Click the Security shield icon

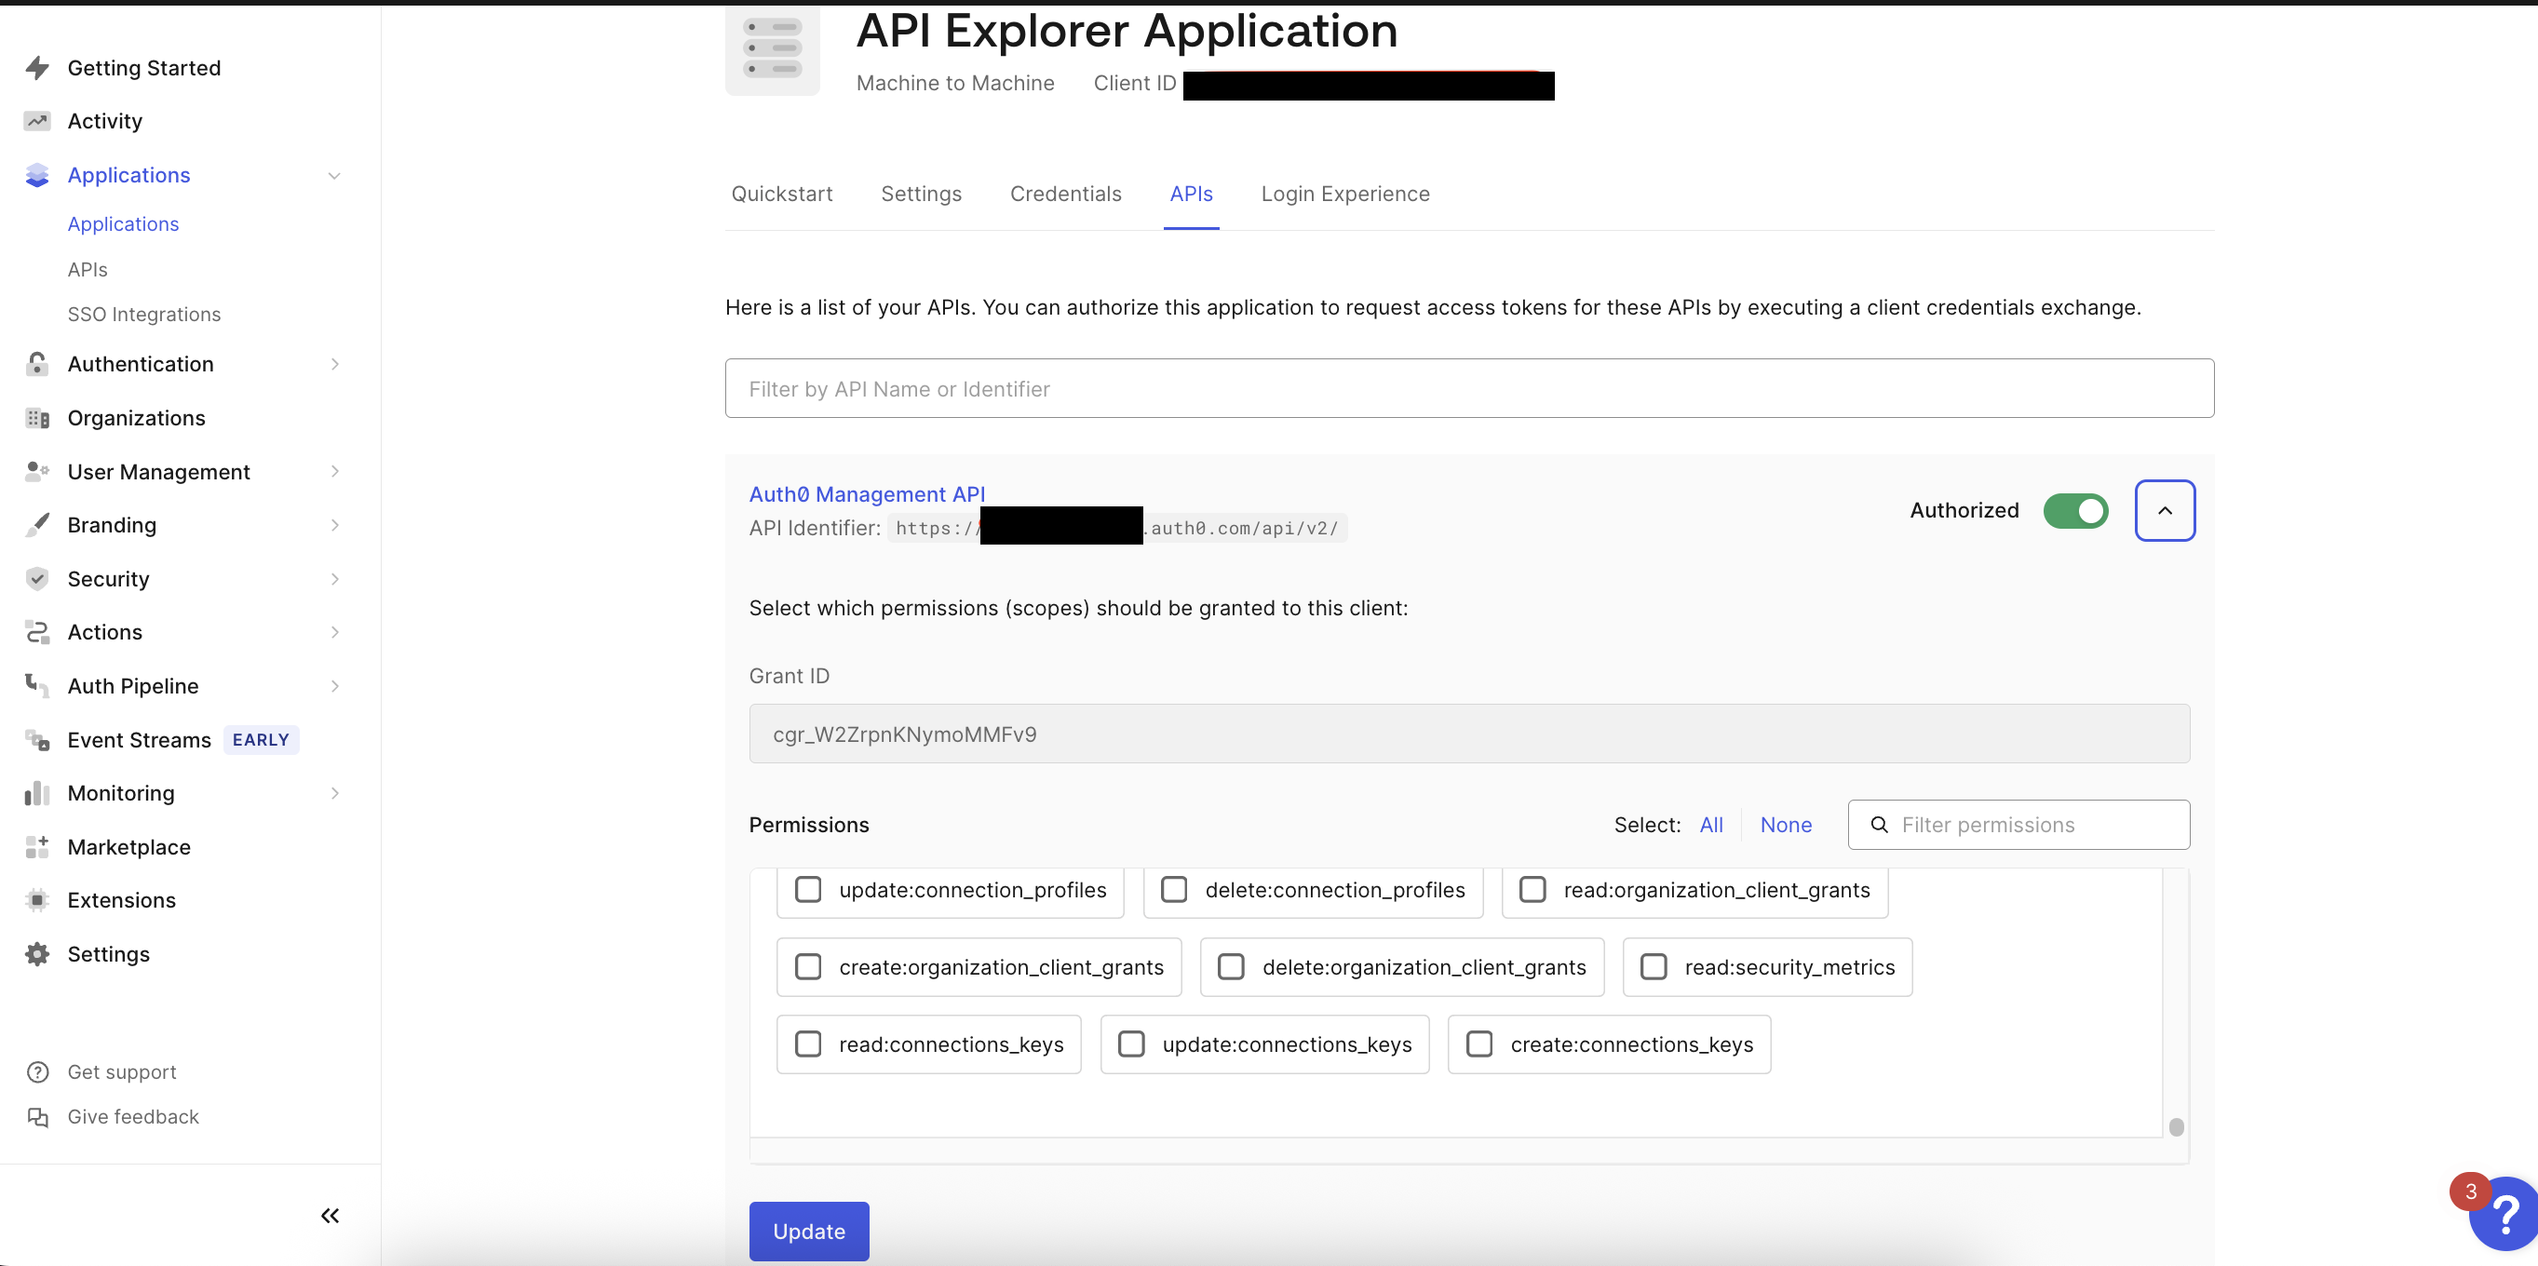37,578
